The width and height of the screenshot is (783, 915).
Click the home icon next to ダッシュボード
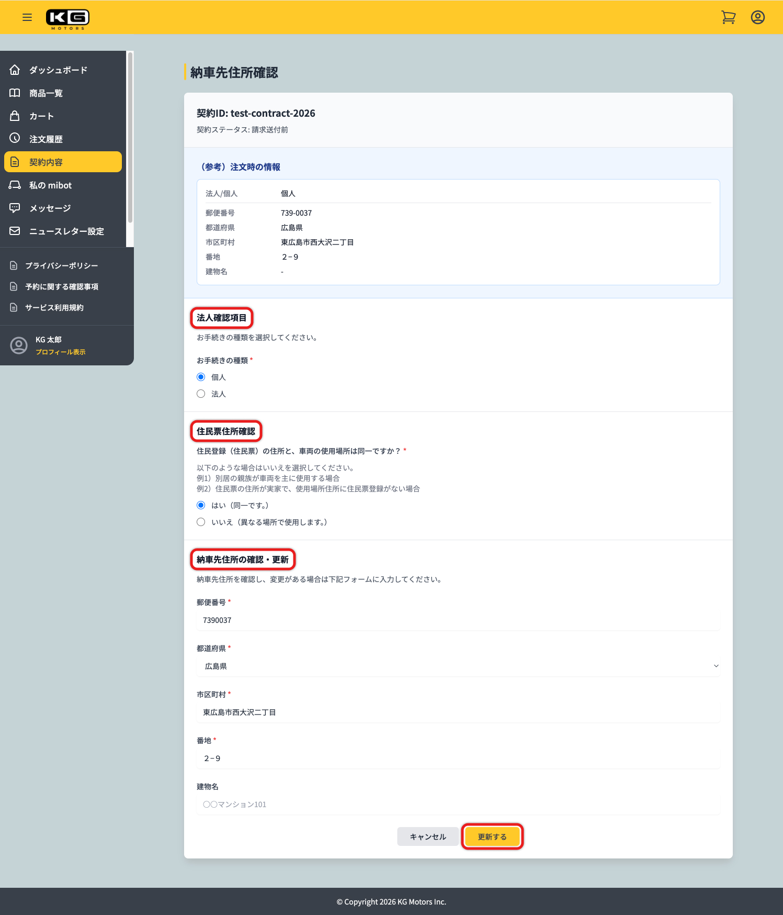click(x=15, y=70)
